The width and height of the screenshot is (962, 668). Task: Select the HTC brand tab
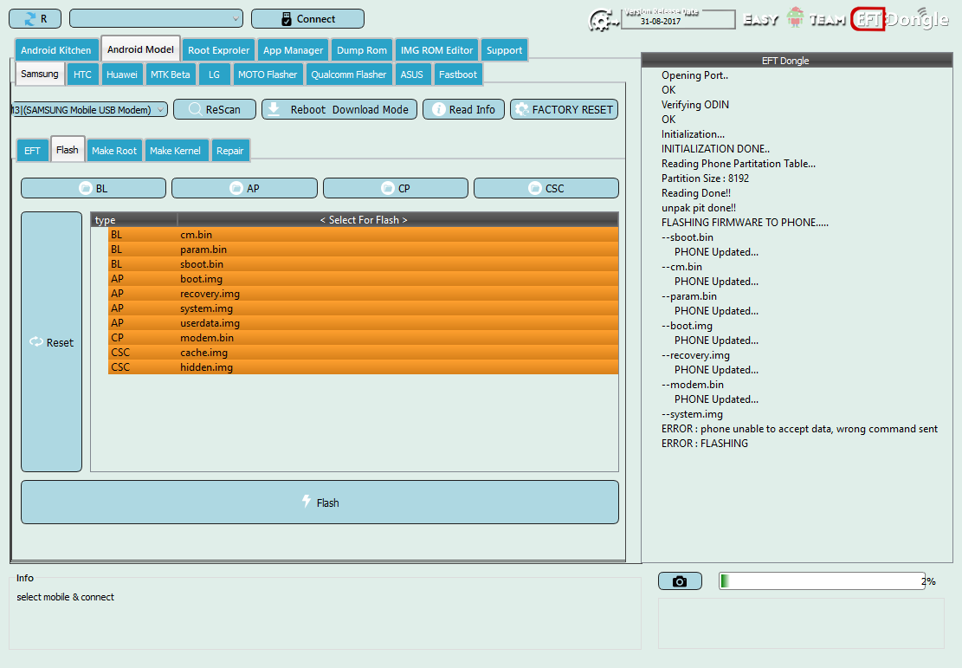[82, 75]
